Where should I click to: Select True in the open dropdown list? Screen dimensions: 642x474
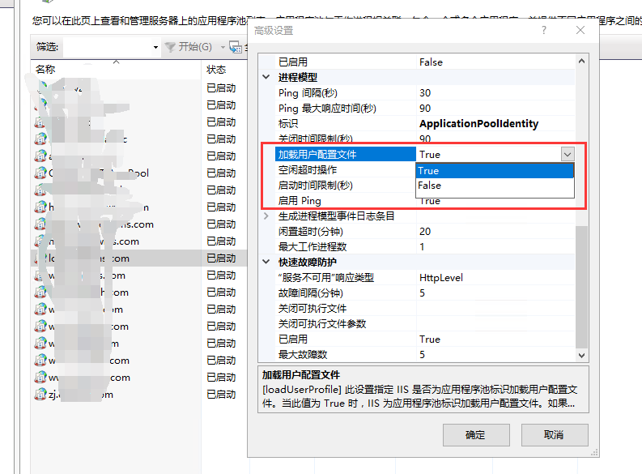429,170
